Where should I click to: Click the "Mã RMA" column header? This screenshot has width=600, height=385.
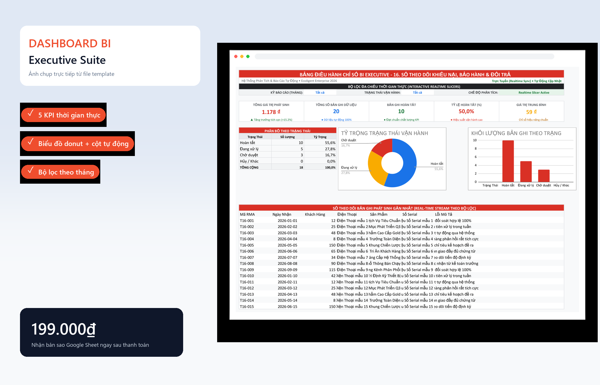tap(247, 214)
